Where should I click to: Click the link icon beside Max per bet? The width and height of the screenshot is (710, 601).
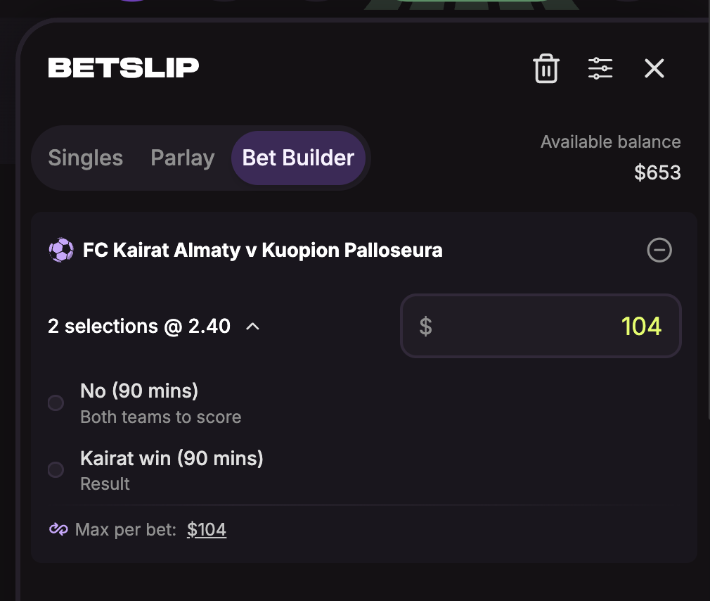coord(58,529)
